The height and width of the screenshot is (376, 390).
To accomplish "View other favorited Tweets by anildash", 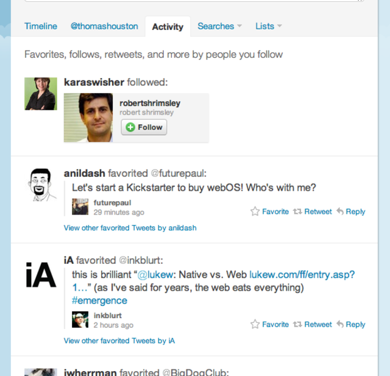I will click(130, 228).
